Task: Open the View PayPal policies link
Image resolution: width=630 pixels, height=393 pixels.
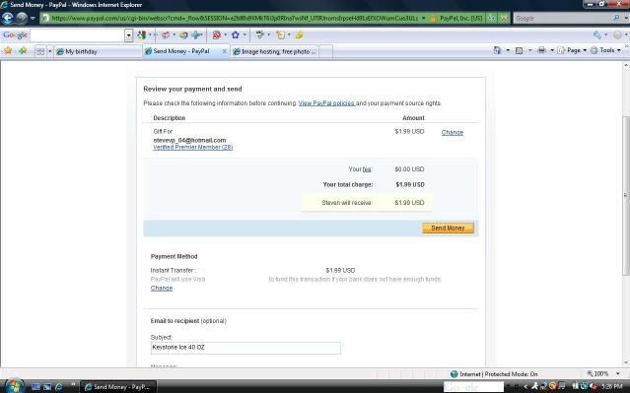Action: [x=326, y=103]
